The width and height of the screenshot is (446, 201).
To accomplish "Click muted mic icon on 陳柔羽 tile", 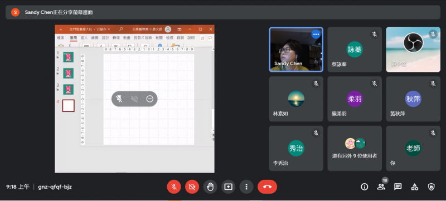I will [375, 84].
